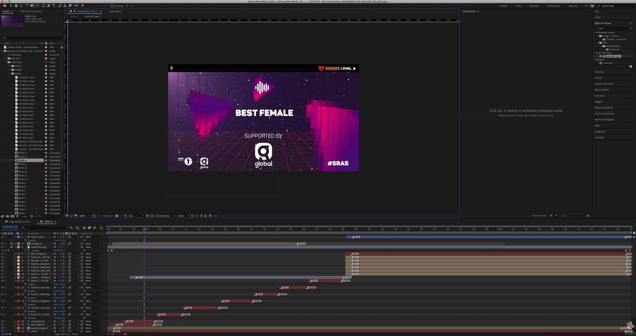This screenshot has width=636, height=336.
Task: Open the Full resolution dropdown
Action: click(136, 216)
